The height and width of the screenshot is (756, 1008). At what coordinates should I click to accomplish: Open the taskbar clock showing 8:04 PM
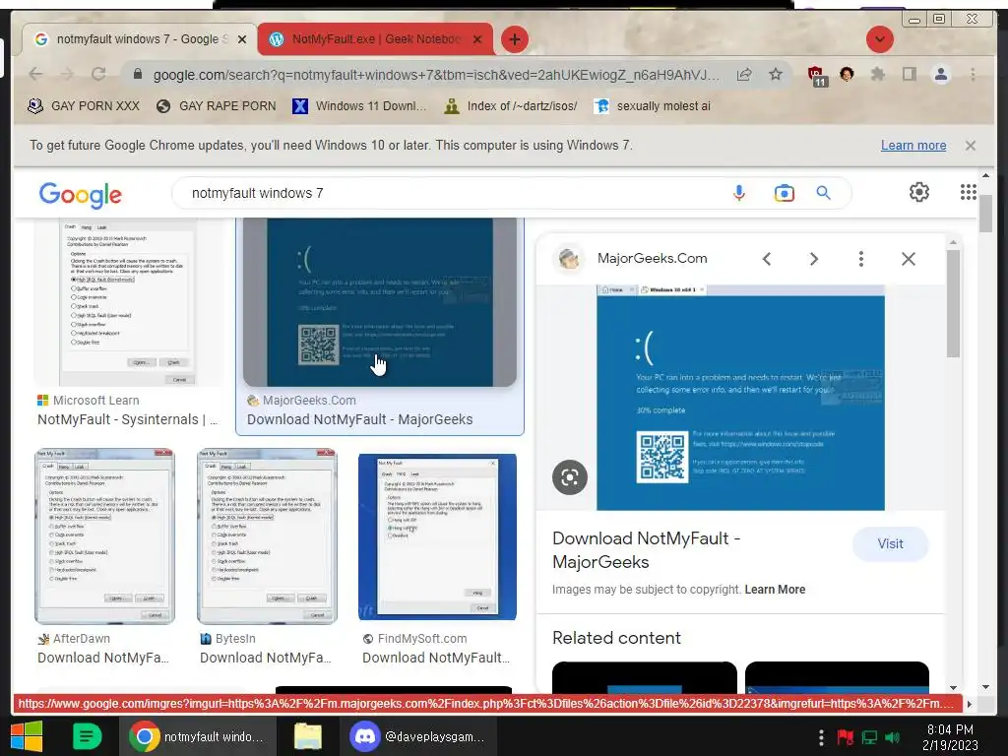tap(950, 737)
